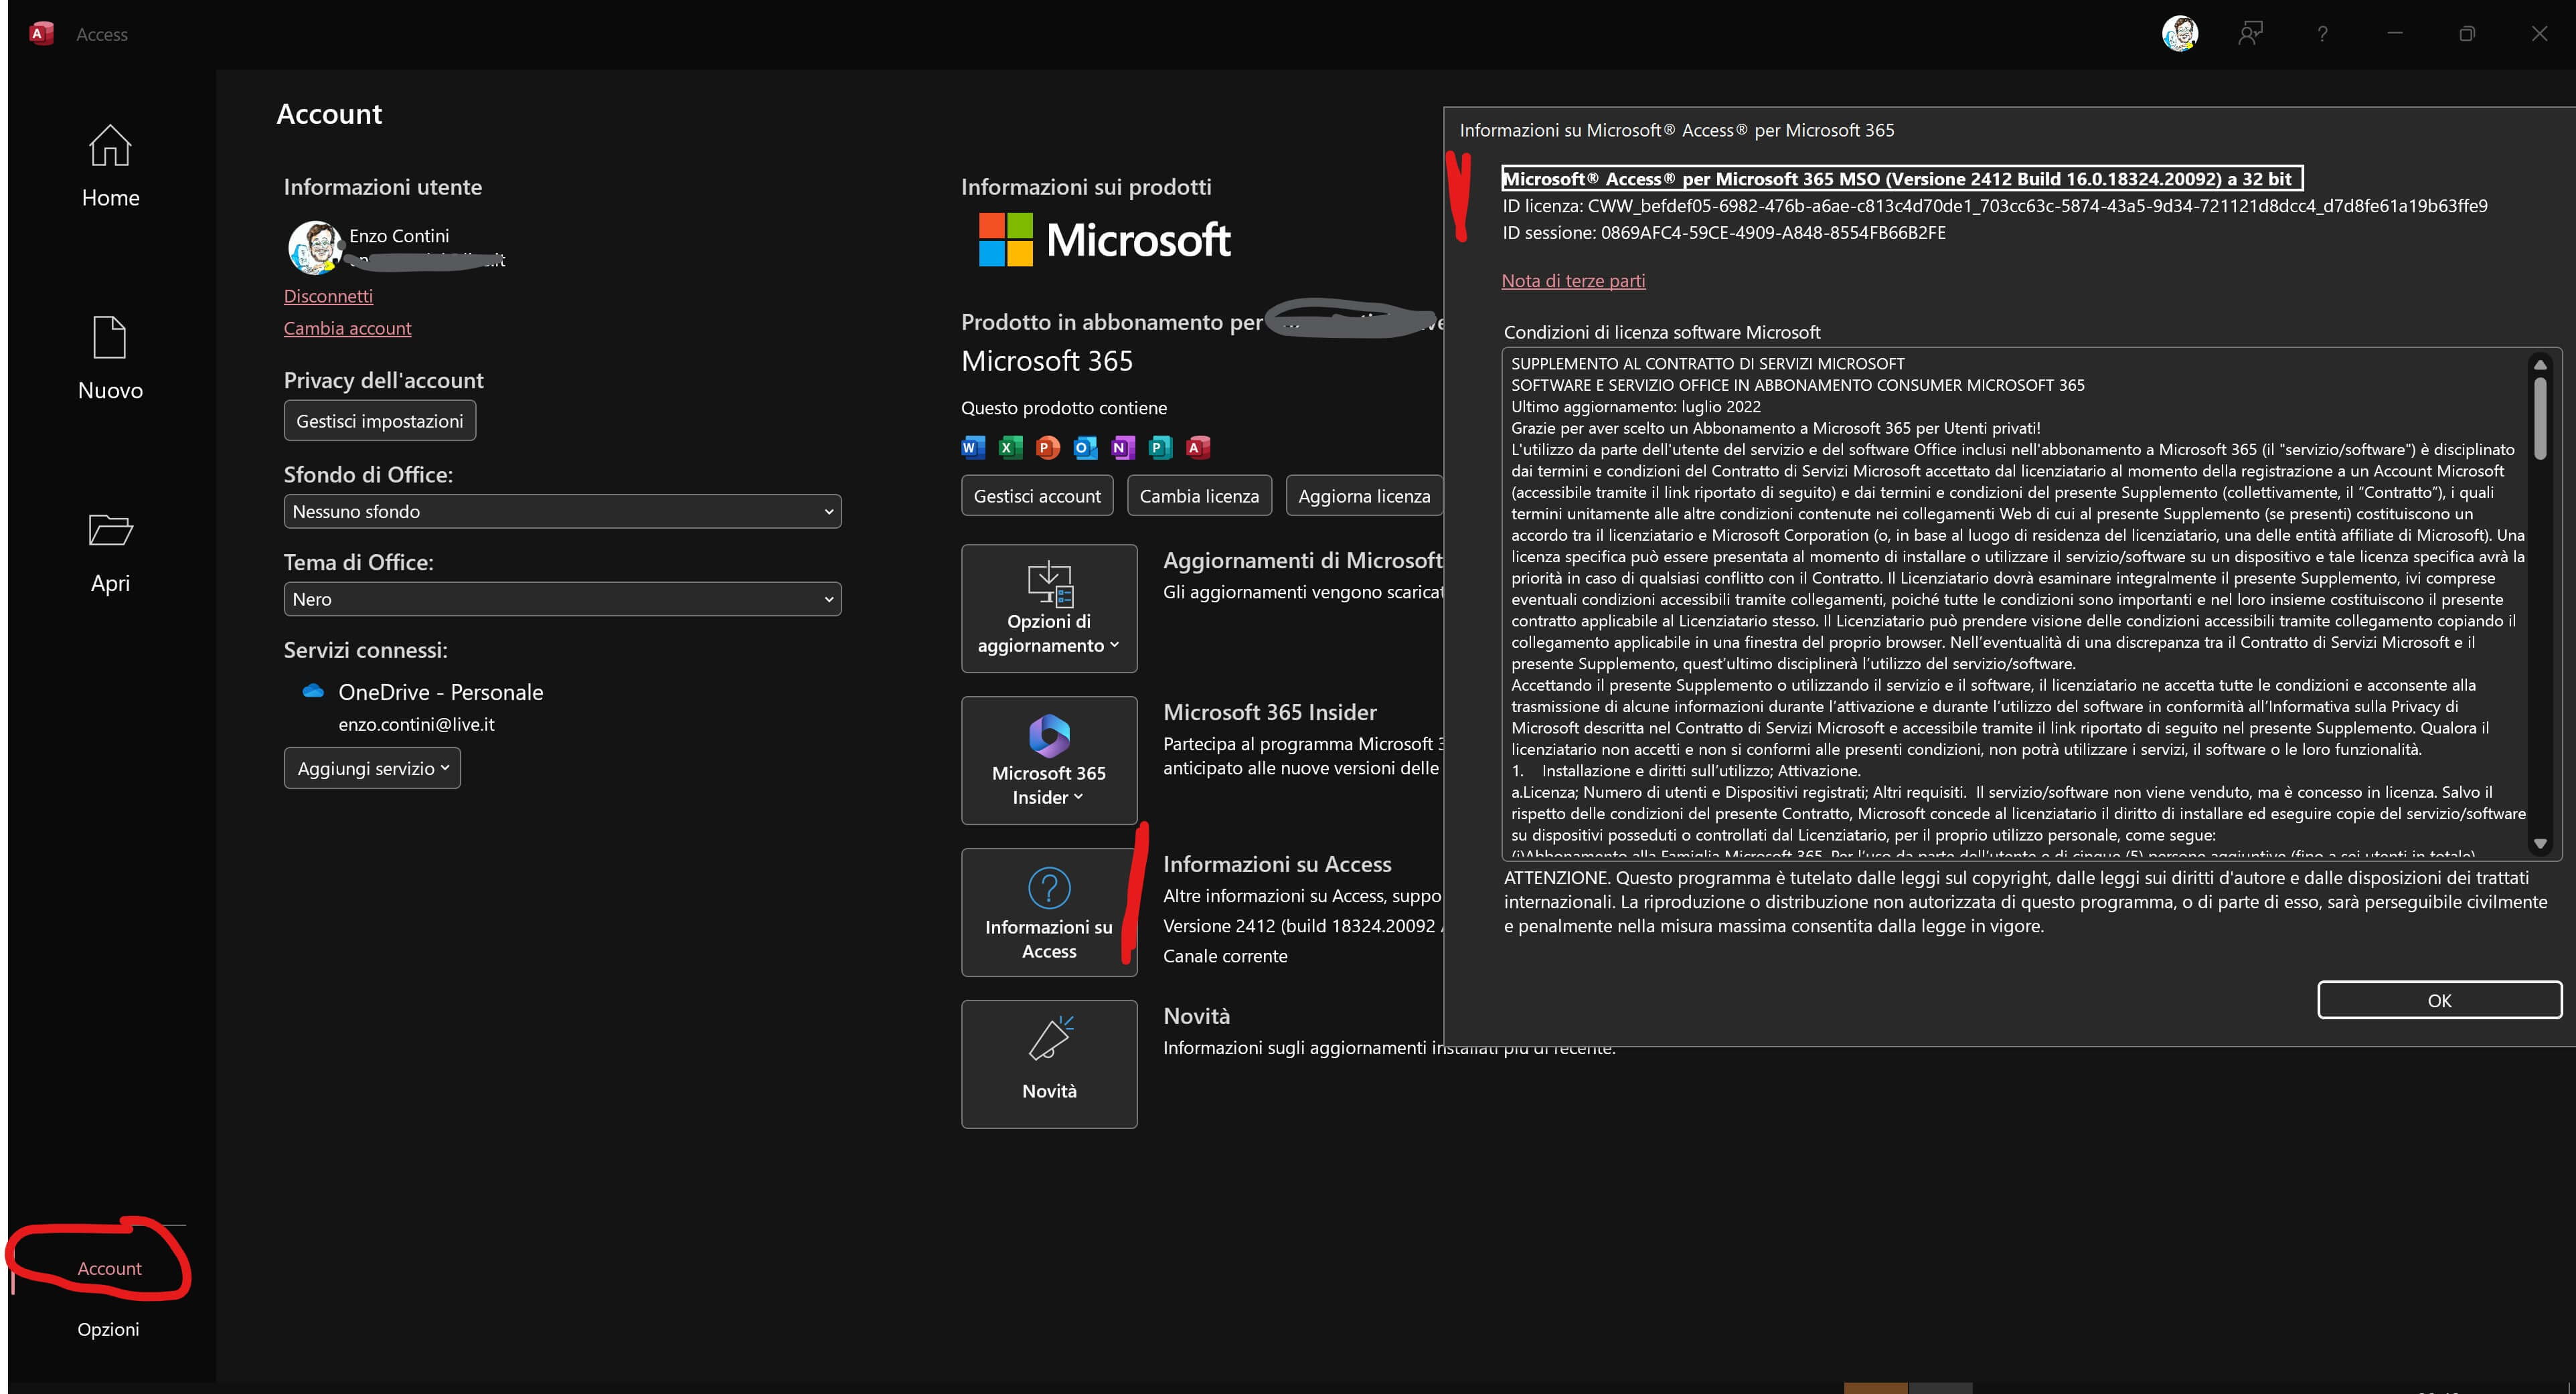This screenshot has width=2576, height=1394.
Task: Open Microsoft 365 Insider dropdown tile
Action: [x=1049, y=761]
